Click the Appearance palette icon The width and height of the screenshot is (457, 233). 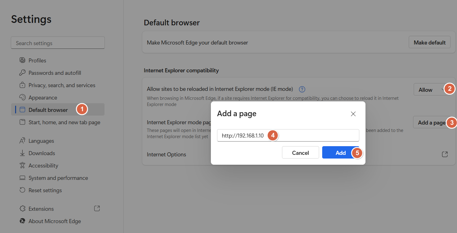pyautogui.click(x=22, y=97)
